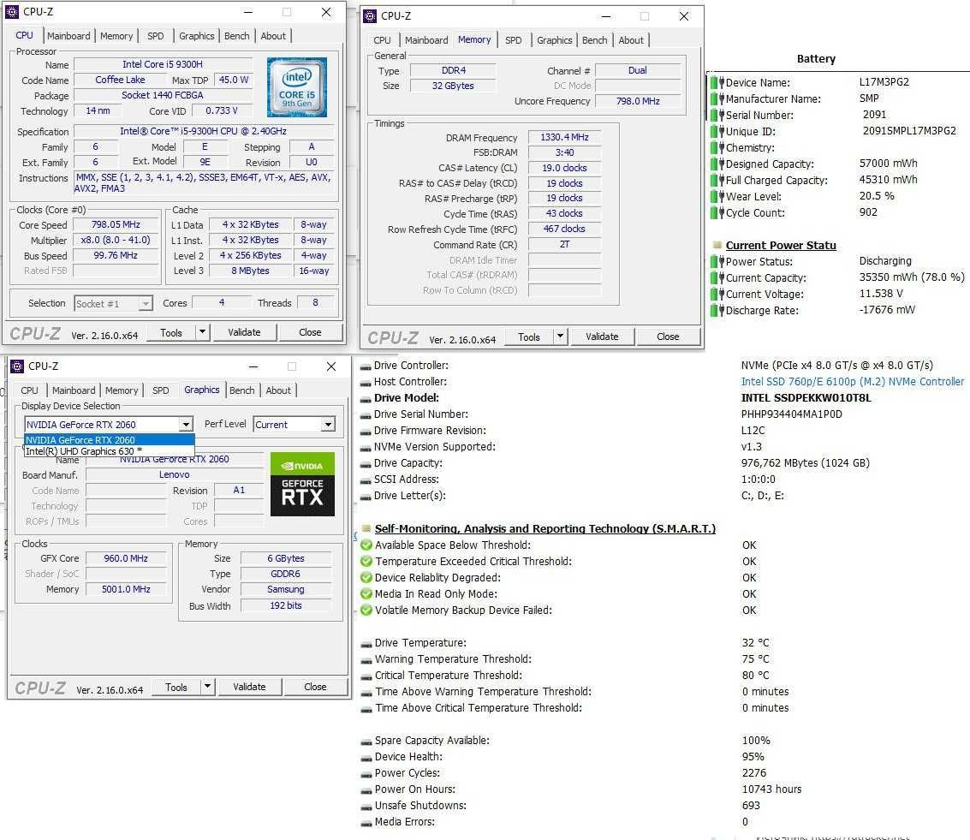Screen dimensions: 970x840
Task: Expand the Display Device Selection combo box
Action: (x=186, y=425)
